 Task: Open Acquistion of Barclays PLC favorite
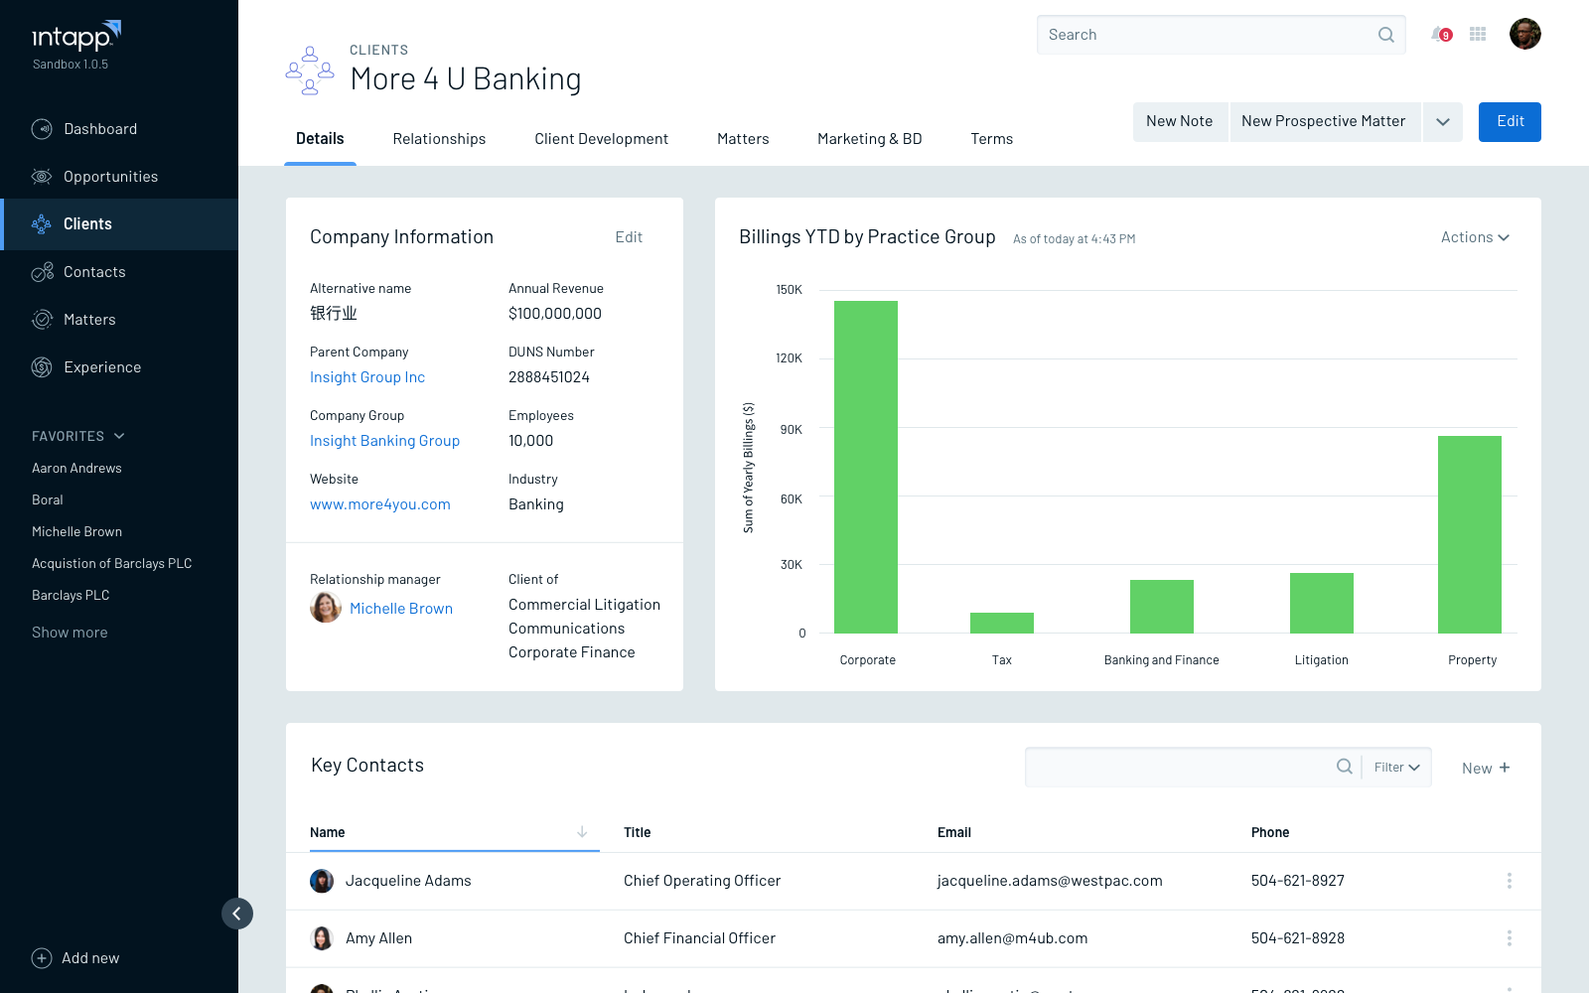point(111,564)
